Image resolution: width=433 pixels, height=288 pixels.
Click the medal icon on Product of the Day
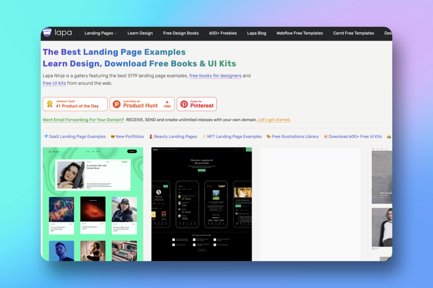[49, 104]
